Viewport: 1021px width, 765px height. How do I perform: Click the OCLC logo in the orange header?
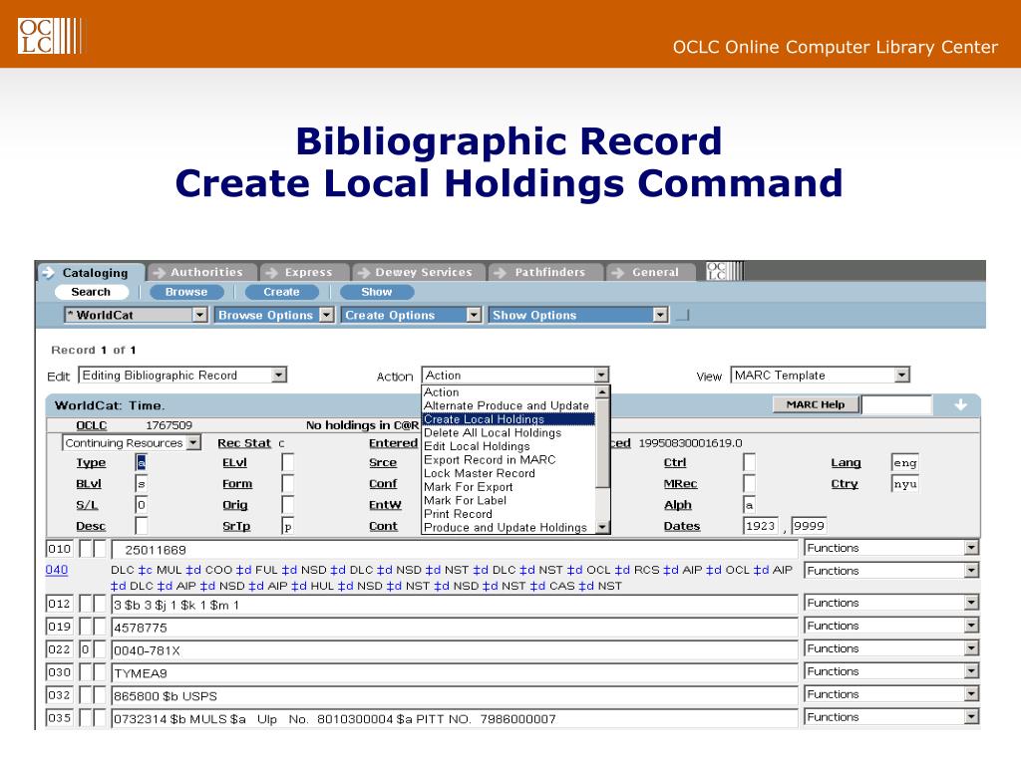click(x=50, y=36)
